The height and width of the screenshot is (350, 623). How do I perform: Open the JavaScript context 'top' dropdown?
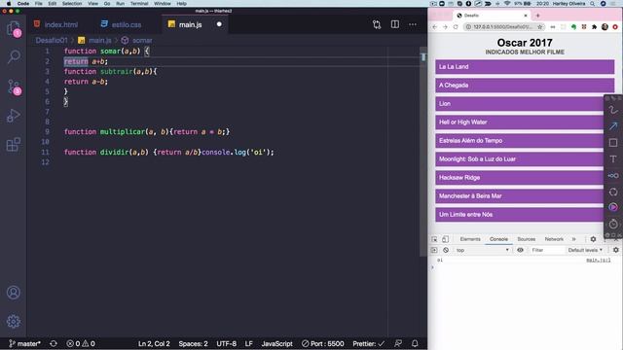(483, 250)
